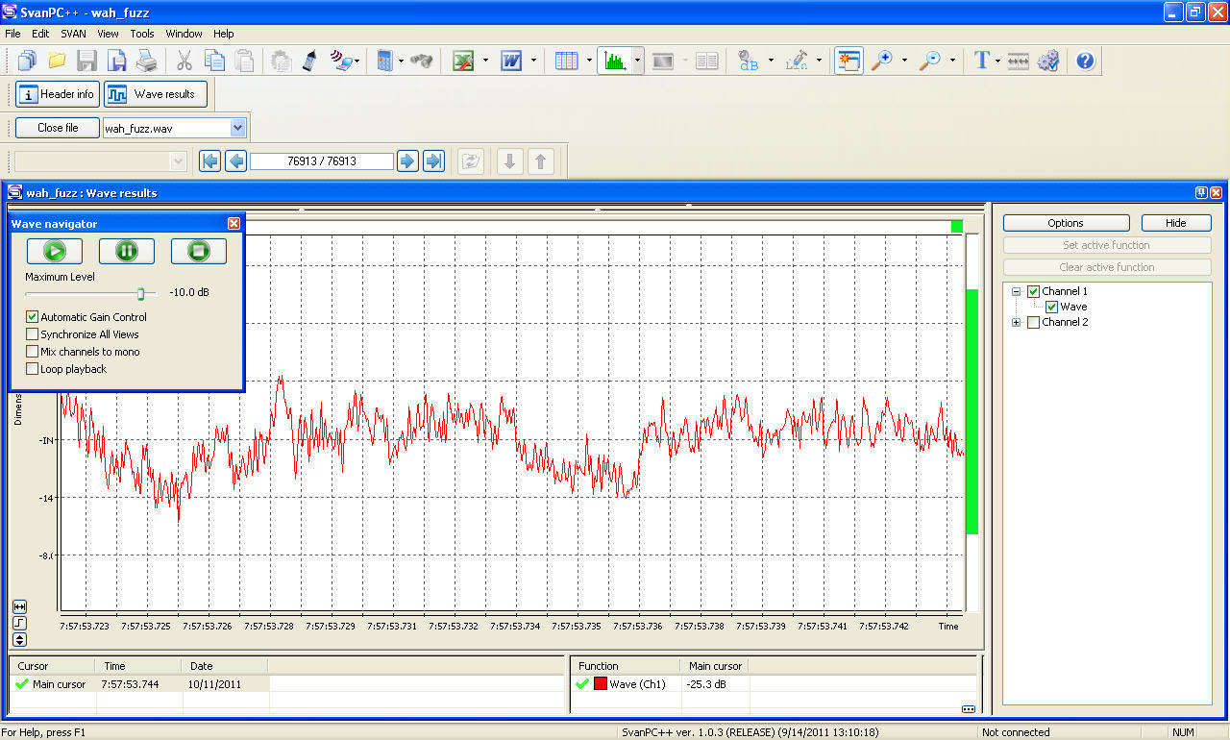The width and height of the screenshot is (1230, 740).
Task: Open the Edit menu
Action: [40, 34]
